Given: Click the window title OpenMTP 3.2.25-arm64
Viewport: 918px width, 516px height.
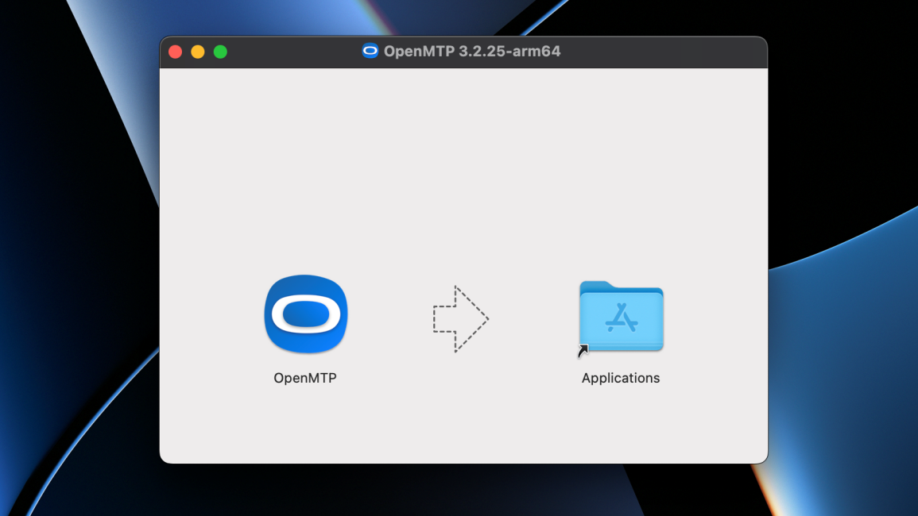Looking at the screenshot, I should [473, 51].
